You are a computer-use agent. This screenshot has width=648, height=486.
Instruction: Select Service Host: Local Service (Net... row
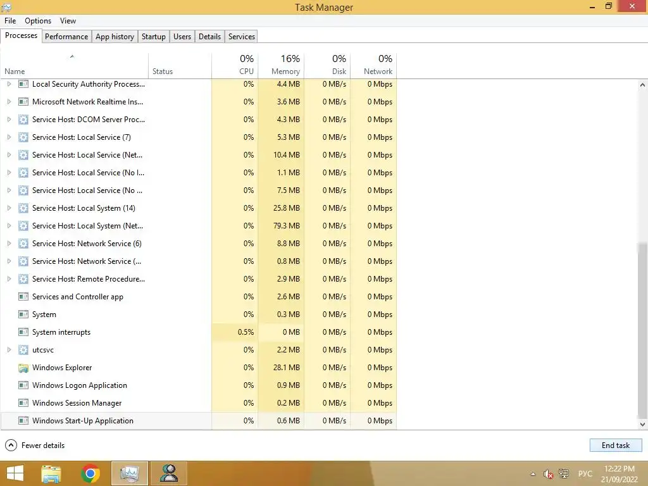coord(198,155)
